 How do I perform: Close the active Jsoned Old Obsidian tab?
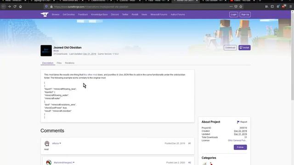coord(197,1)
